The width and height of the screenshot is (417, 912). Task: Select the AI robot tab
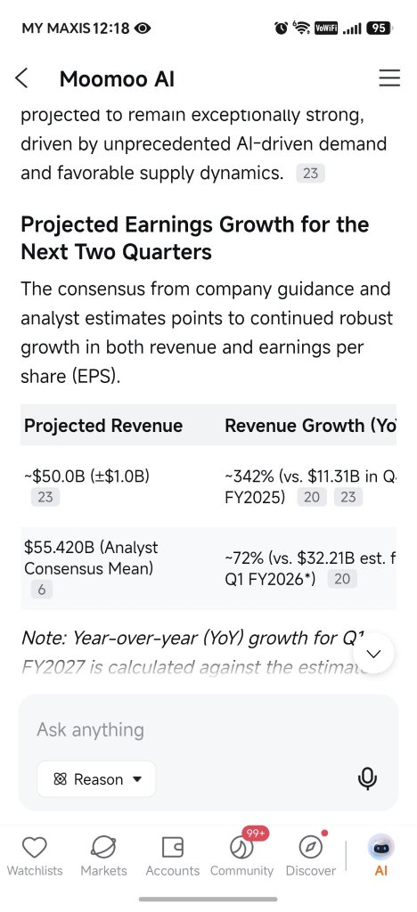pos(381,856)
